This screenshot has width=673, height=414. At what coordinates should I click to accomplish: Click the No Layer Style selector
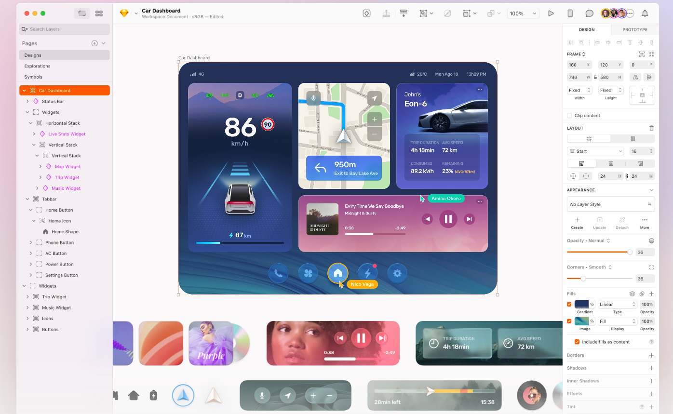611,204
